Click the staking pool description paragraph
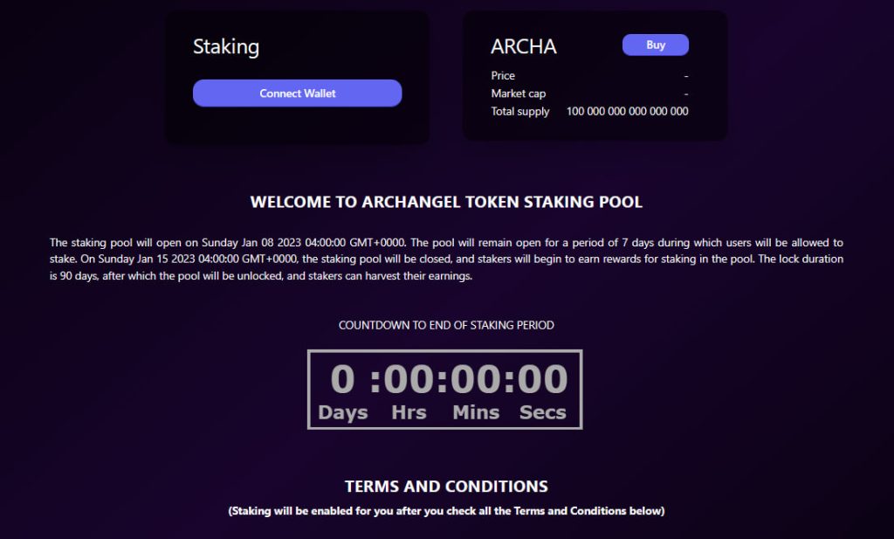 [x=446, y=259]
